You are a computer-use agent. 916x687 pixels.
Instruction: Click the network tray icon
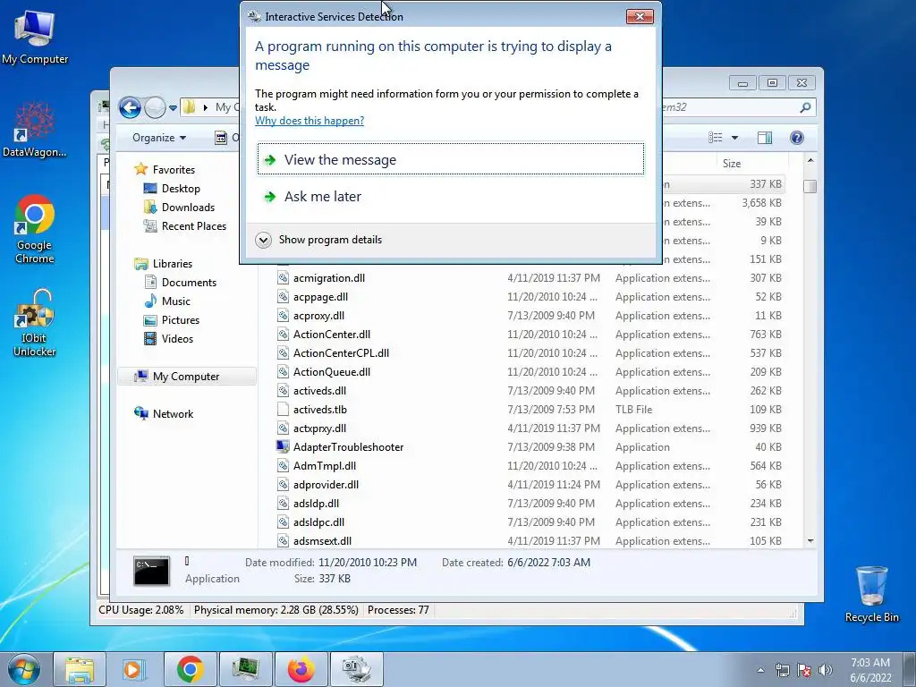[x=782, y=670]
